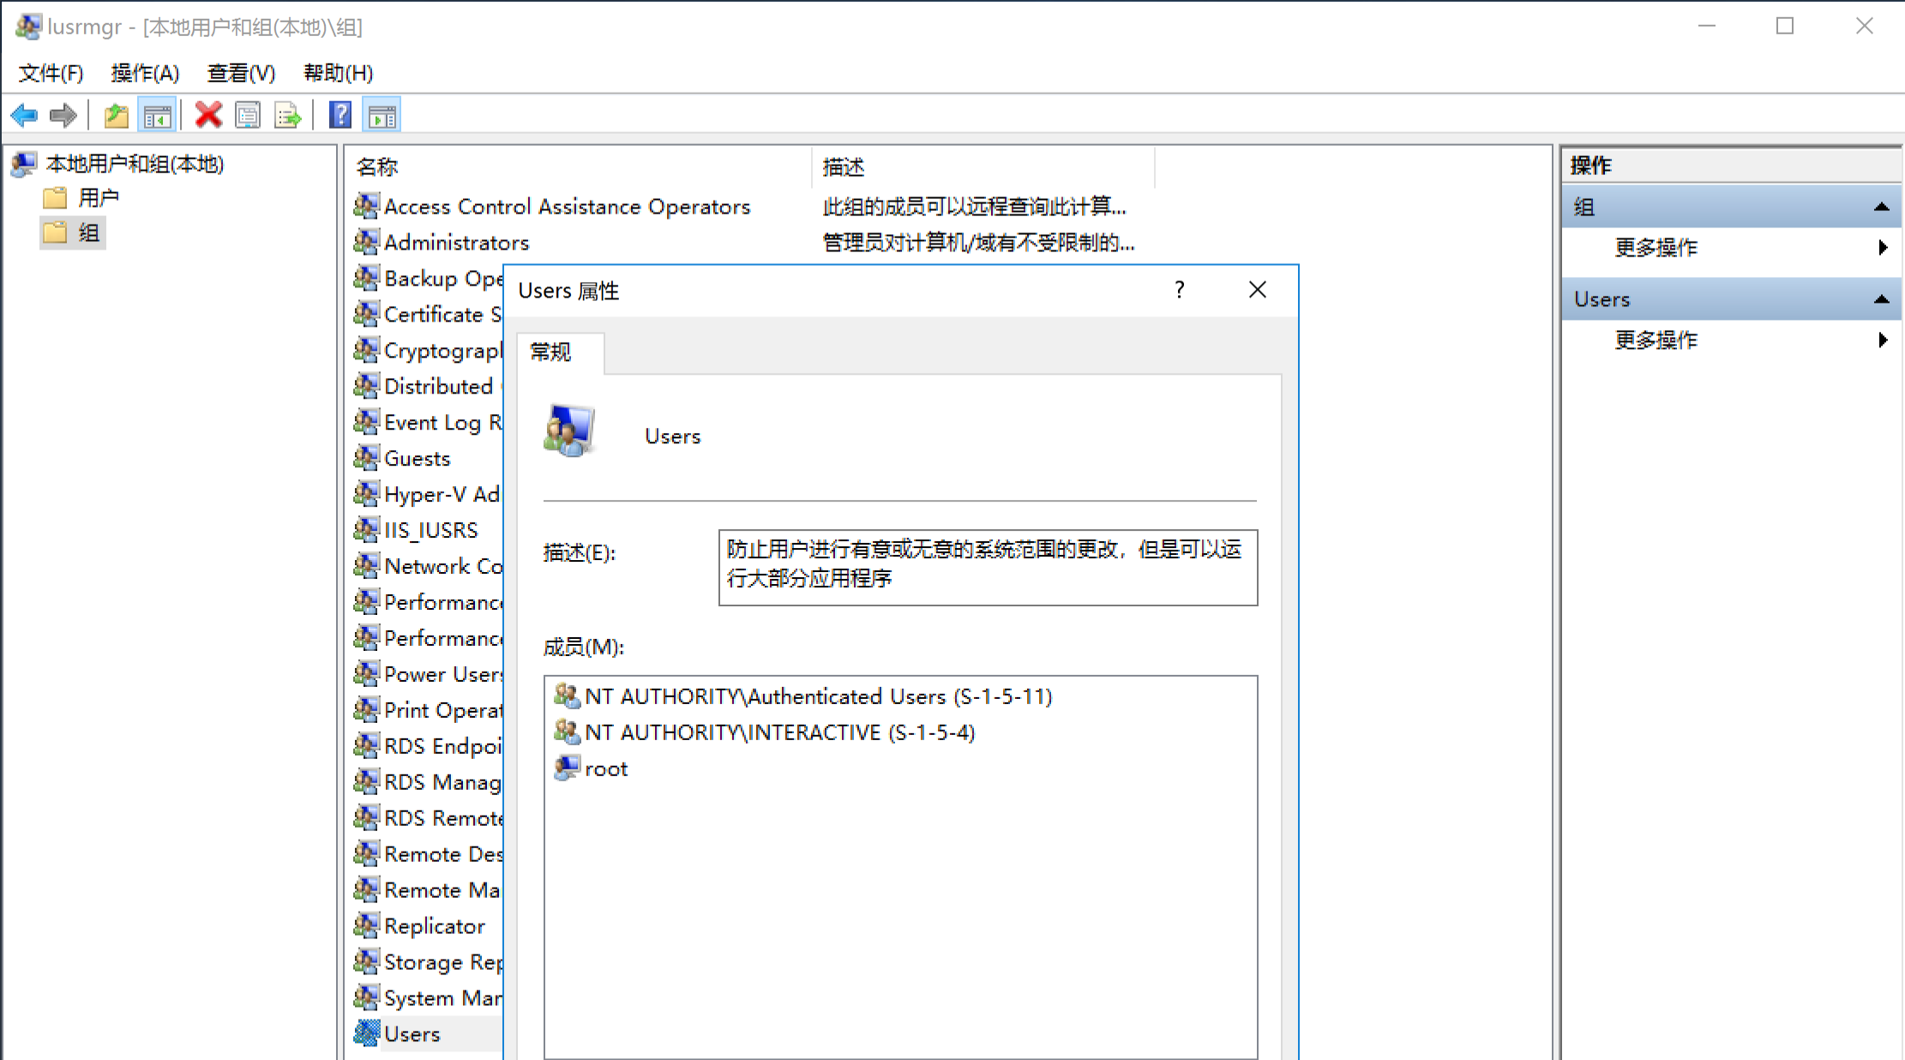
Task: Open the 查看(V) menu
Action: 241,73
